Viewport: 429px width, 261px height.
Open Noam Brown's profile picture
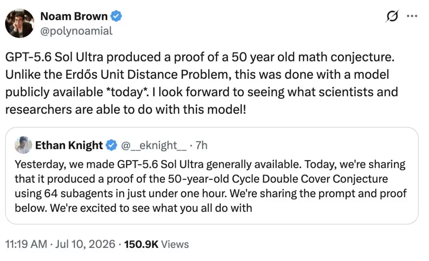(20, 23)
